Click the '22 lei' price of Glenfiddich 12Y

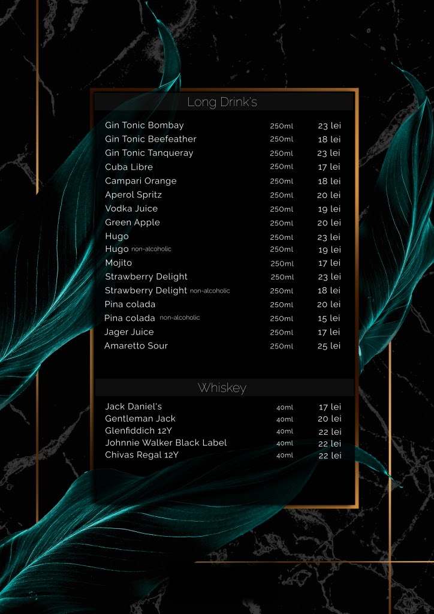pyautogui.click(x=330, y=432)
